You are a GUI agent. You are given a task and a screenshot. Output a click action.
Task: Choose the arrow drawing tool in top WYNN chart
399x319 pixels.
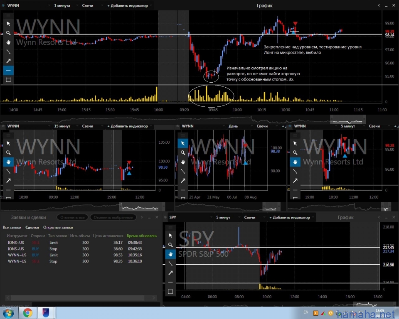tap(8, 61)
